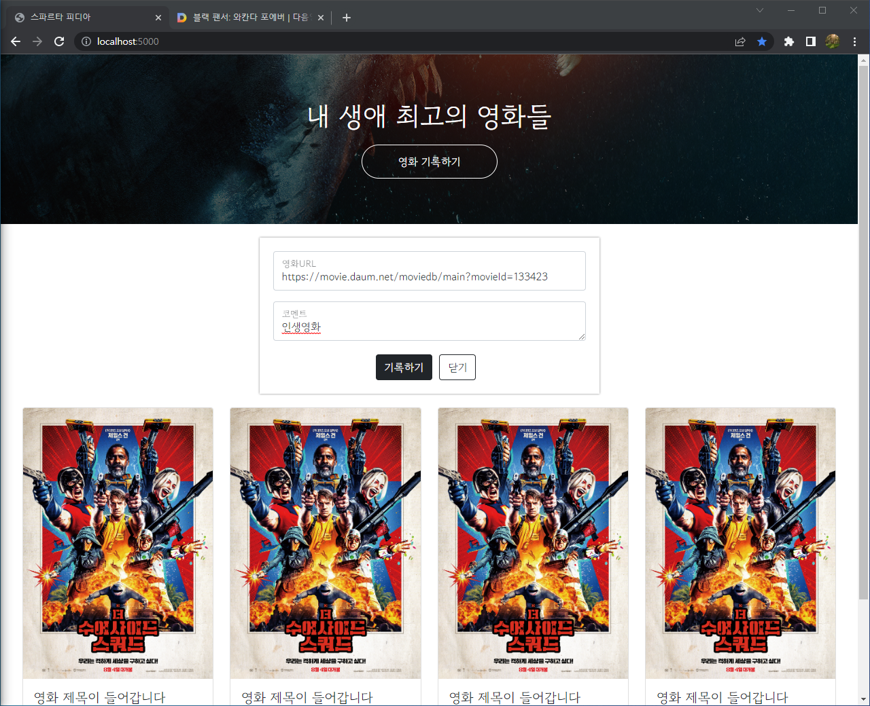Click the vertical scrollbar thumb

click(x=863, y=333)
